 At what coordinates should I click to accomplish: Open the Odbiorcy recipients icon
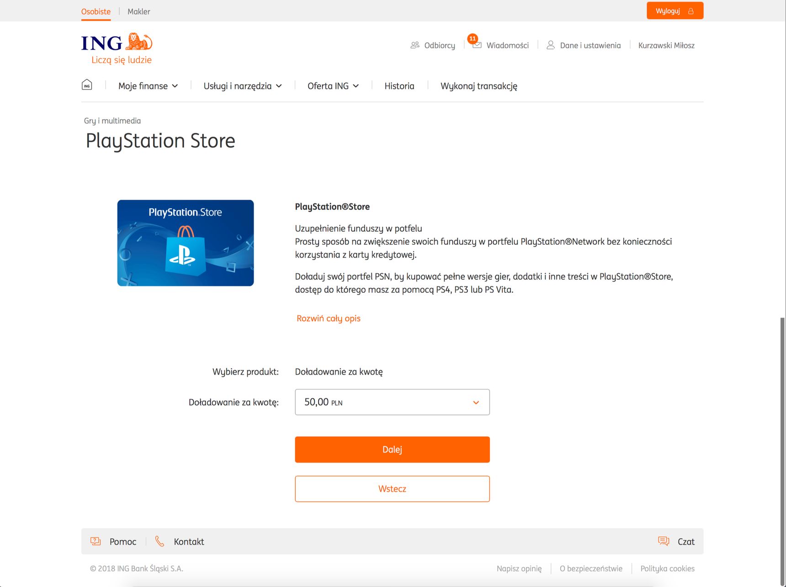(x=415, y=45)
